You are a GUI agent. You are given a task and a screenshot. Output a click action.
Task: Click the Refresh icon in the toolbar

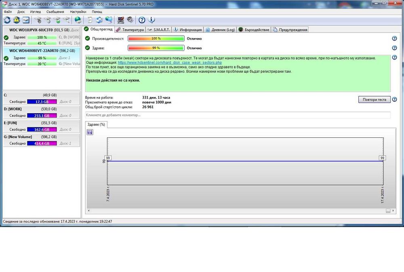click(7, 20)
